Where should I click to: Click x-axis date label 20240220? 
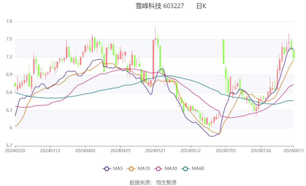15,151
